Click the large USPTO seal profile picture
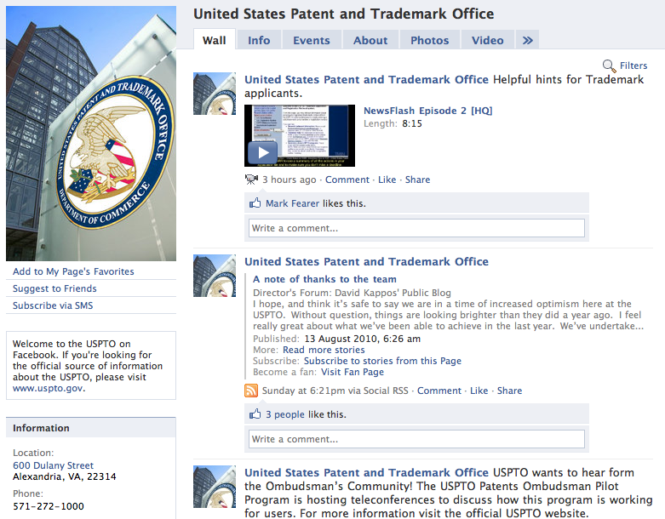This screenshot has width=665, height=519. pyautogui.click(x=91, y=134)
